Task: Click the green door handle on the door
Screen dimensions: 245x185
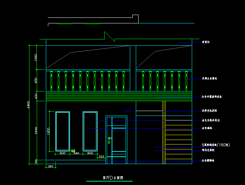Action: point(109,140)
